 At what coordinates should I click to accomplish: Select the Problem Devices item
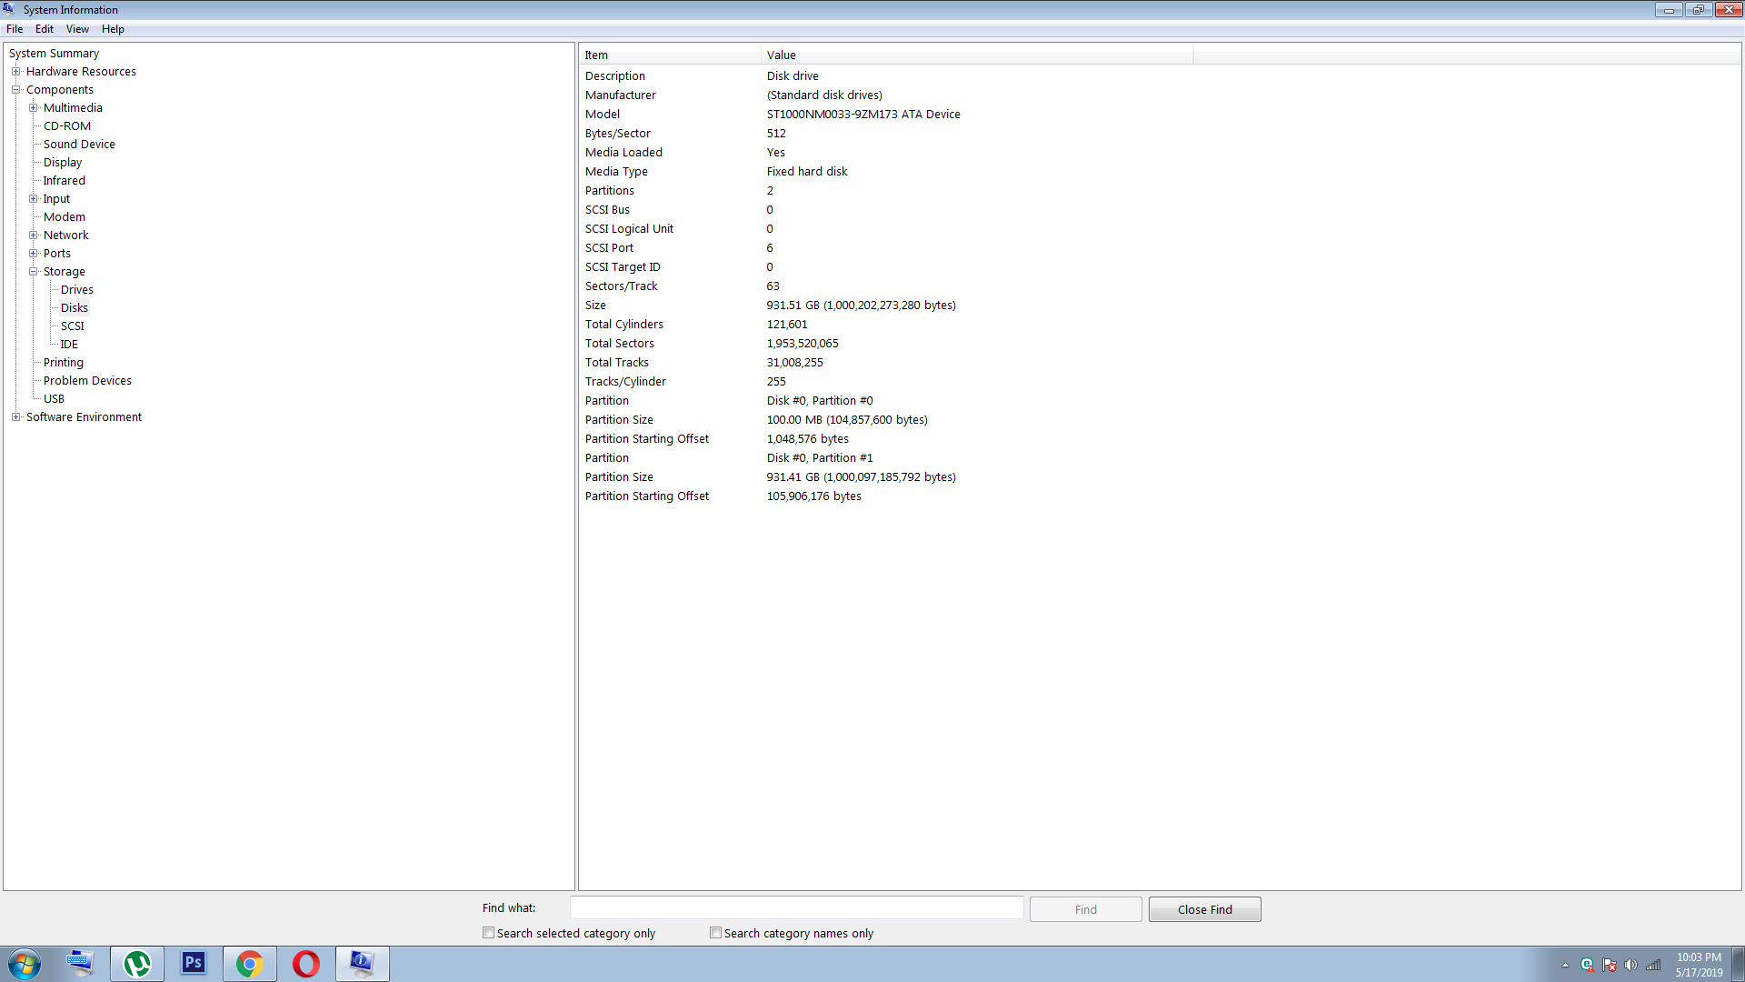(x=87, y=381)
